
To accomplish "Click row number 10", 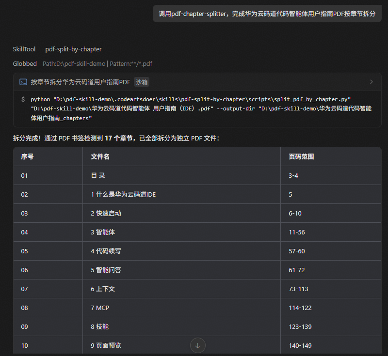I will 24,346.
